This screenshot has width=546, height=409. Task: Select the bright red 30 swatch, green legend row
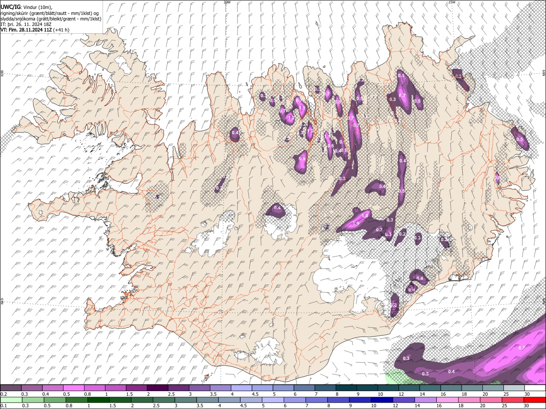[534, 400]
